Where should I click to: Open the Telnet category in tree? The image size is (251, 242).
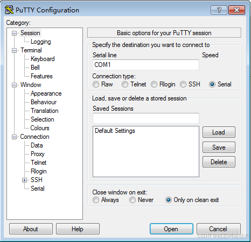(x=39, y=163)
